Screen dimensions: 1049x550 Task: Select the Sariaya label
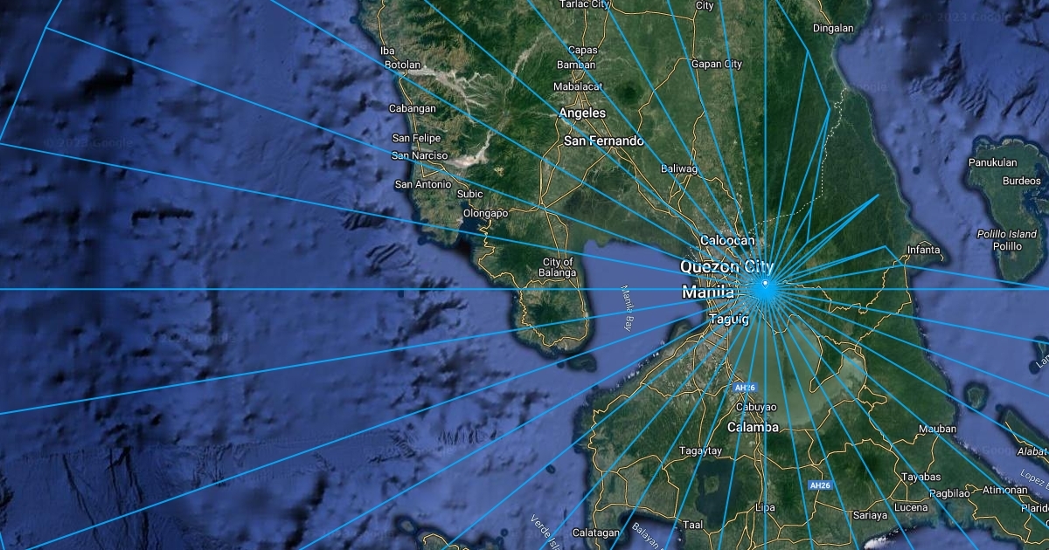click(869, 515)
